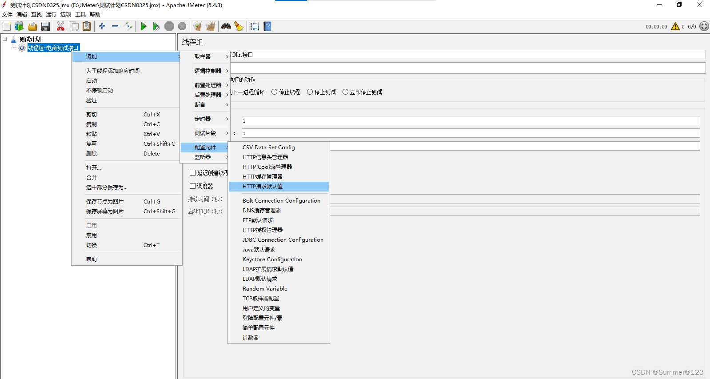Click the ramp-up time field below thread count

pos(471,133)
